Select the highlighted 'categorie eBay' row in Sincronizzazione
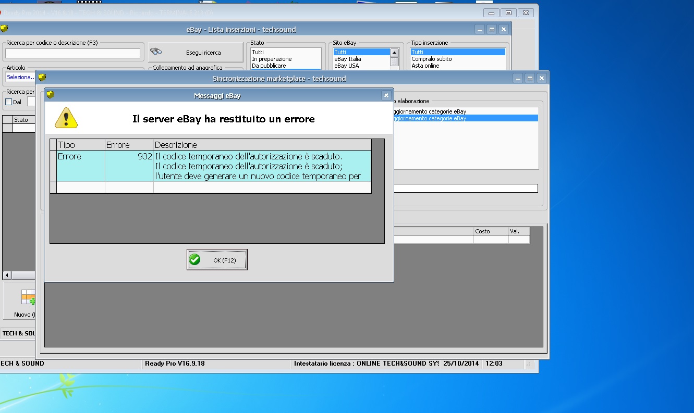Screen dimensions: 694x413 (x=466, y=118)
